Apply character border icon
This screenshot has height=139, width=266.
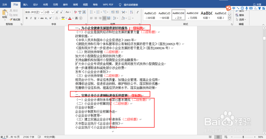84,12
